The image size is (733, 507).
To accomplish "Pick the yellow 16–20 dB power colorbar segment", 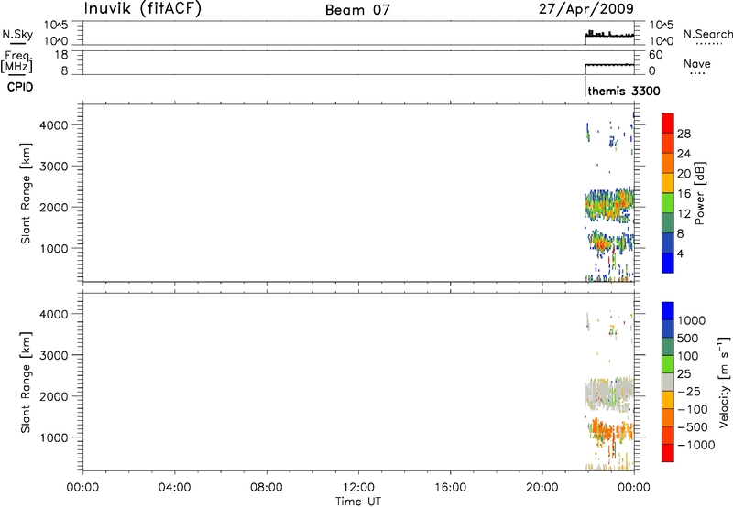I will pyautogui.click(x=668, y=182).
